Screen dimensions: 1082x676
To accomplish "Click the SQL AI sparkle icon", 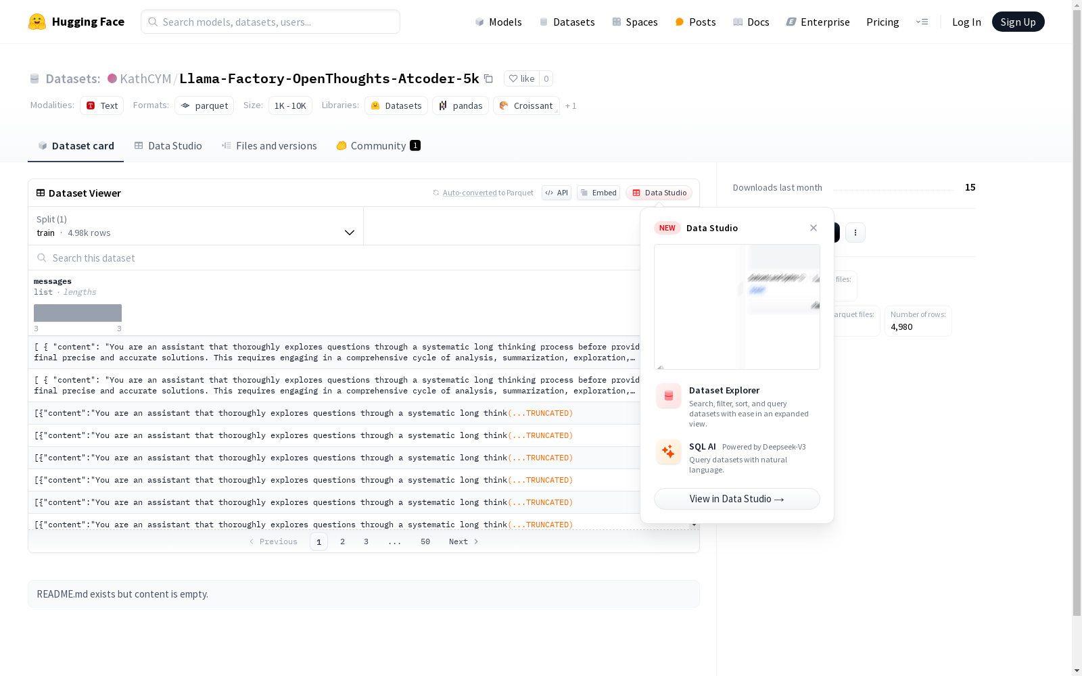I will [x=669, y=452].
